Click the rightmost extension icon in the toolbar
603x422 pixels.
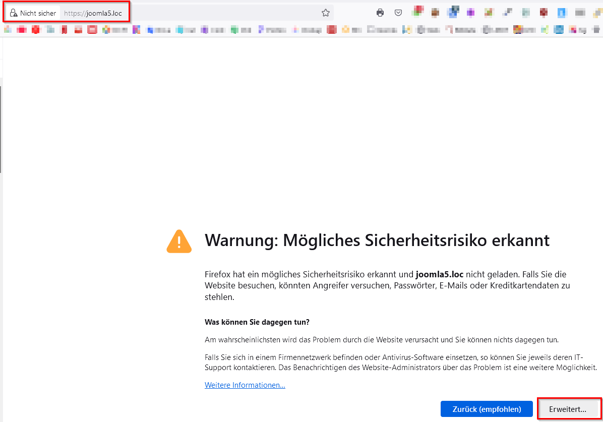598,13
